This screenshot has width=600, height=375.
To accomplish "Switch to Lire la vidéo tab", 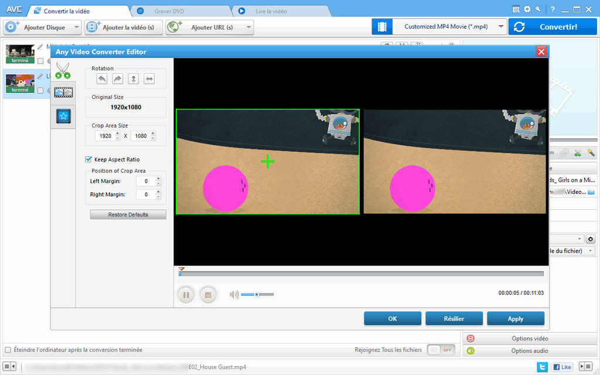I will click(x=271, y=11).
